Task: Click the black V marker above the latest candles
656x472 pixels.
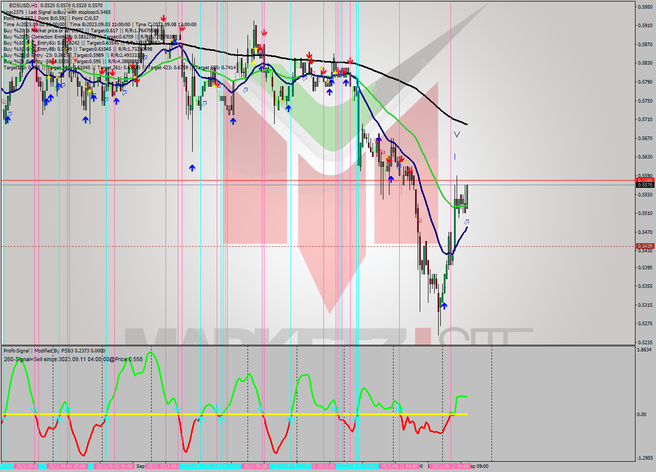Action: coord(457,134)
